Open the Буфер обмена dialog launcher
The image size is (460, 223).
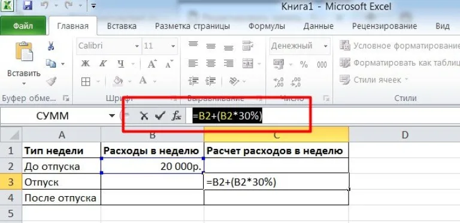click(66, 99)
